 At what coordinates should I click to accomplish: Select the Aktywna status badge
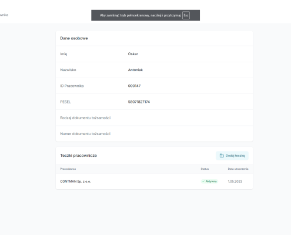pyautogui.click(x=209, y=182)
